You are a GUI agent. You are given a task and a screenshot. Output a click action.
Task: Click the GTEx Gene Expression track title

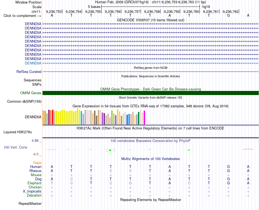(x=150, y=106)
